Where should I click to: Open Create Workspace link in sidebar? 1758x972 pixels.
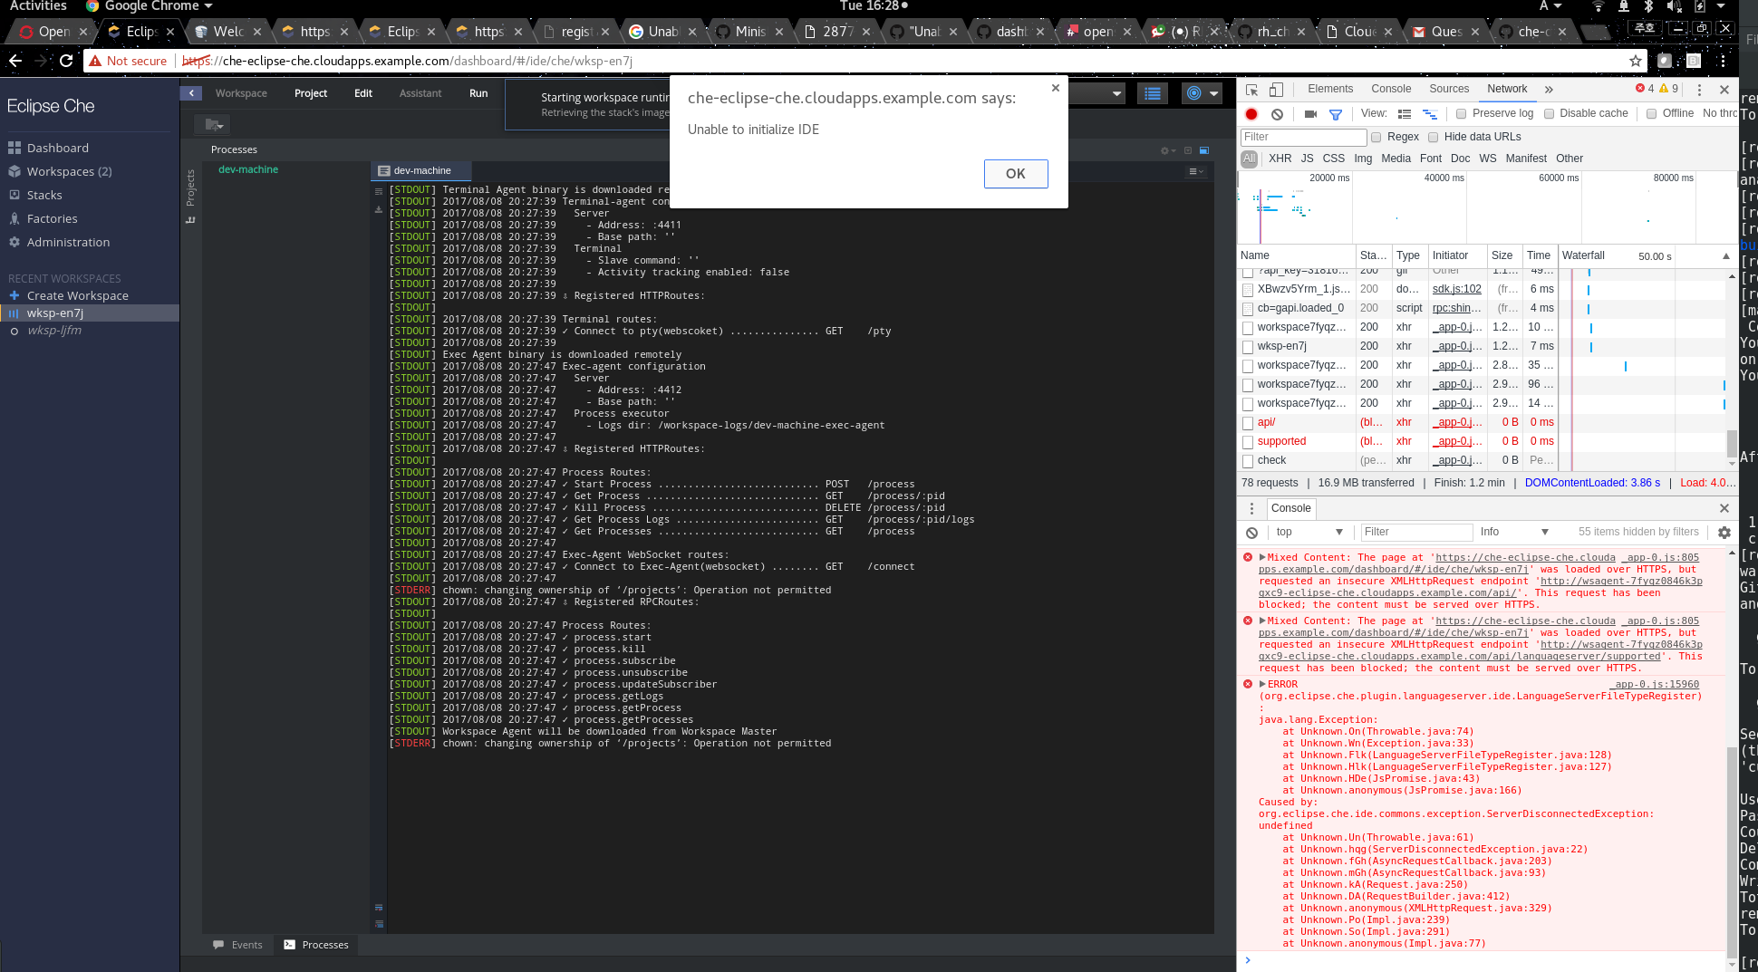(x=79, y=295)
